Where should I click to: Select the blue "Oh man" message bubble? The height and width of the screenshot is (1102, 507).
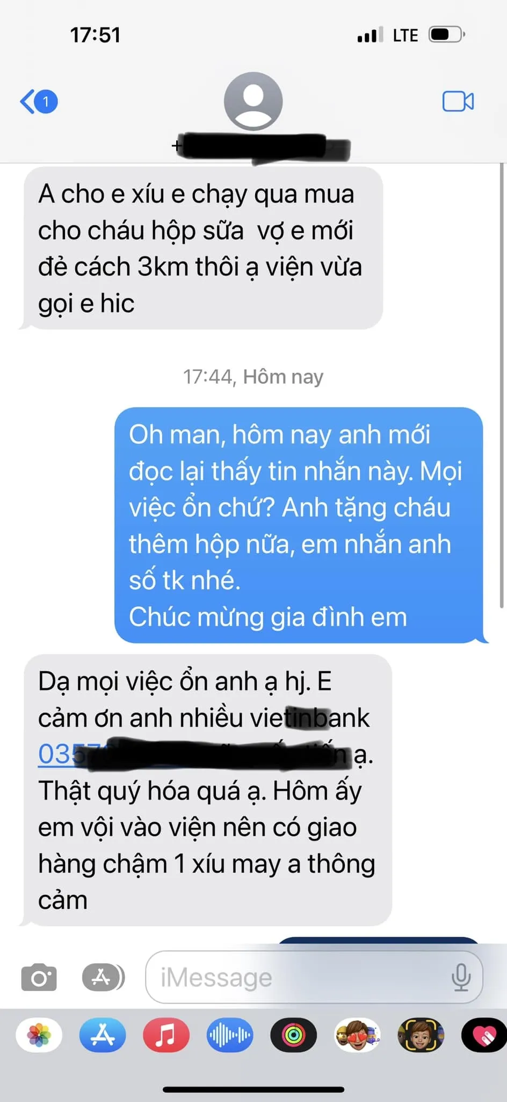pos(299,525)
